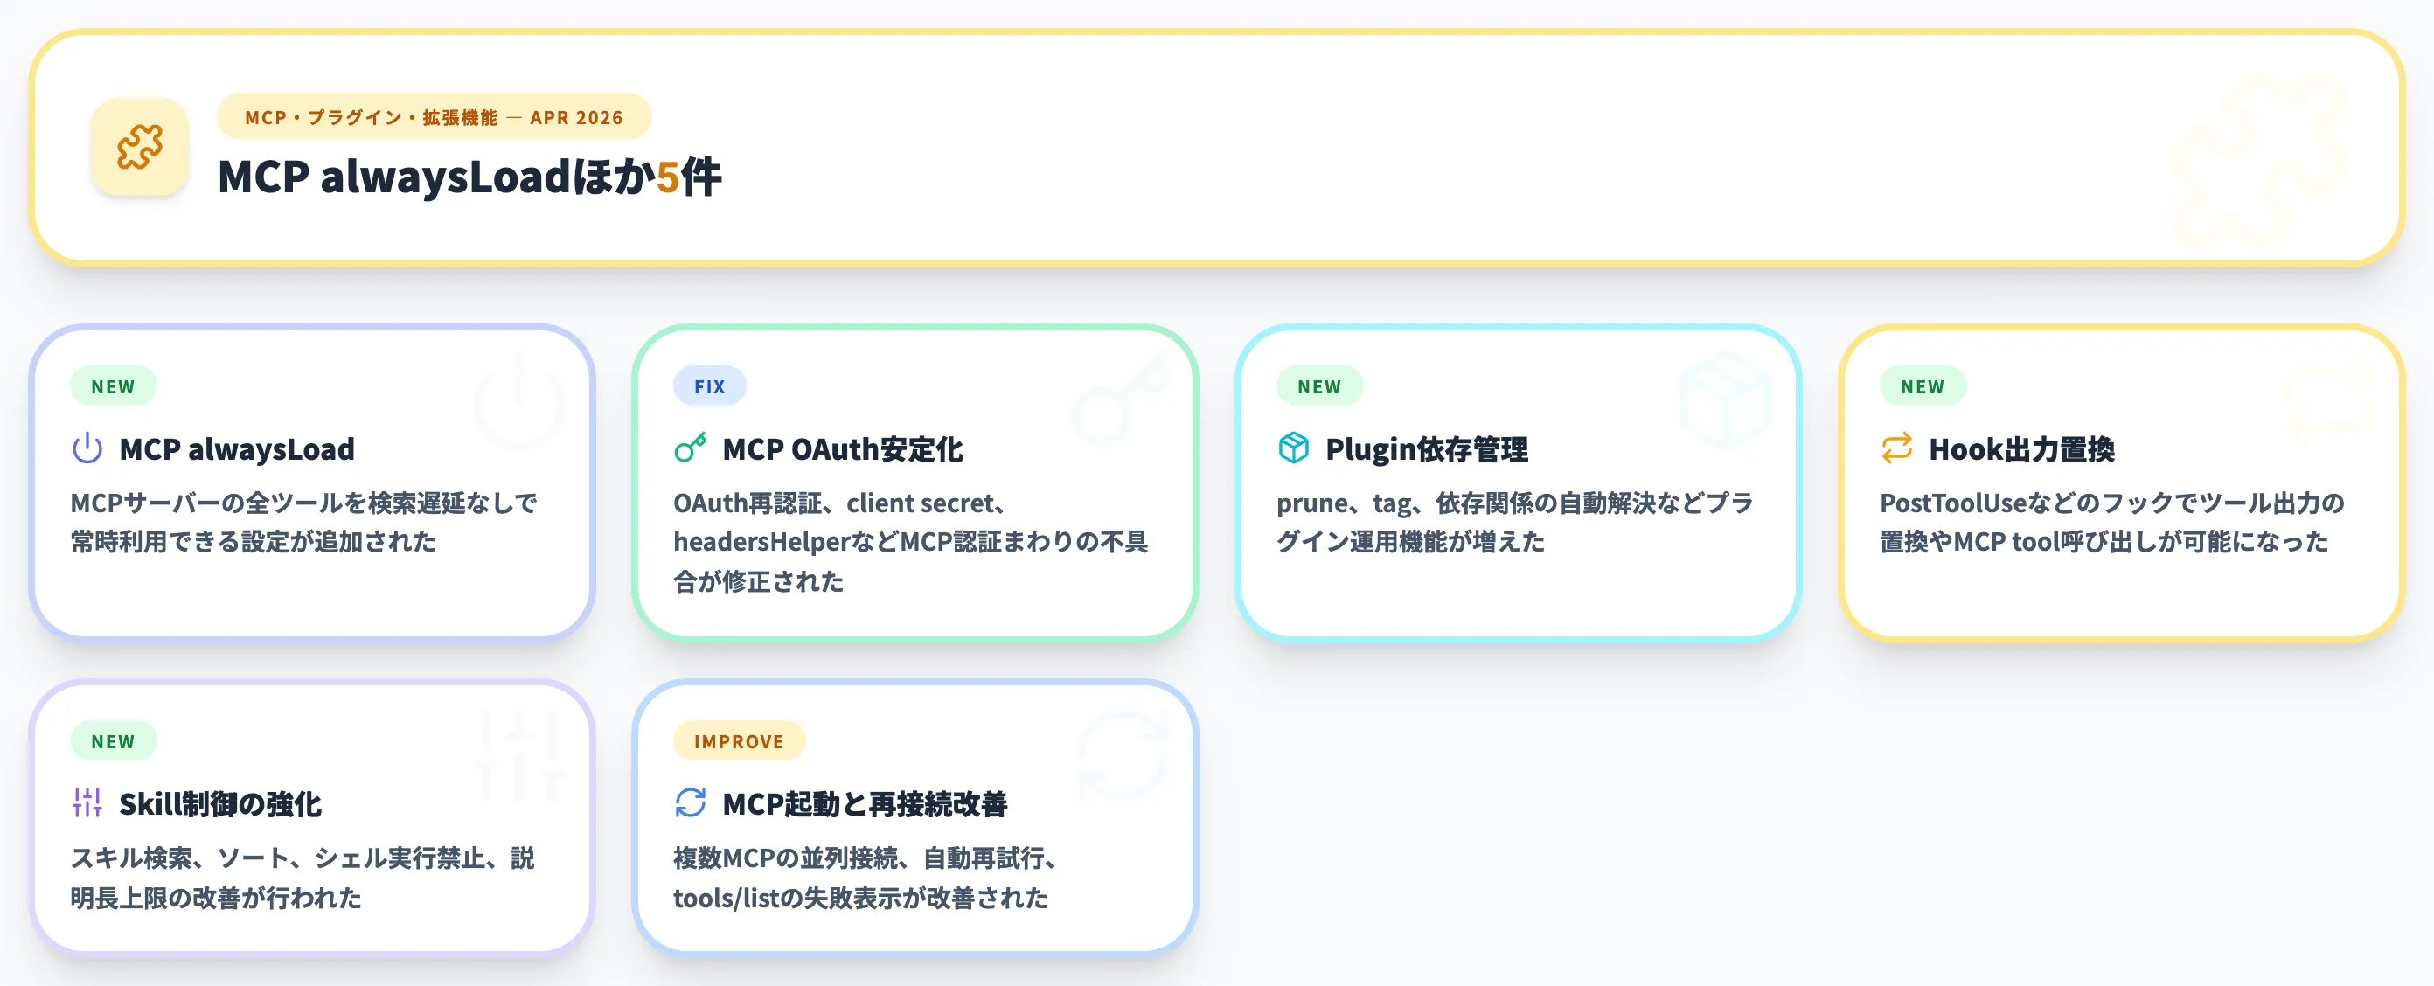Click the power icon beside MCP alwaysLoad
Viewport: 2434px width, 986px height.
click(87, 448)
